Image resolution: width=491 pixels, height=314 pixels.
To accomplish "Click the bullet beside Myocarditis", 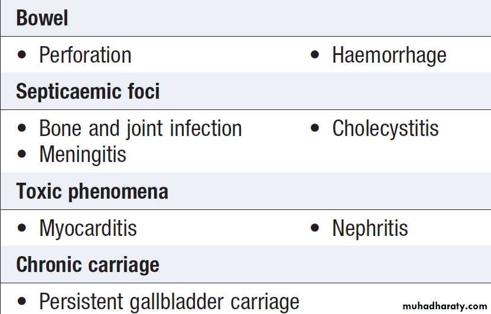I will (22, 229).
